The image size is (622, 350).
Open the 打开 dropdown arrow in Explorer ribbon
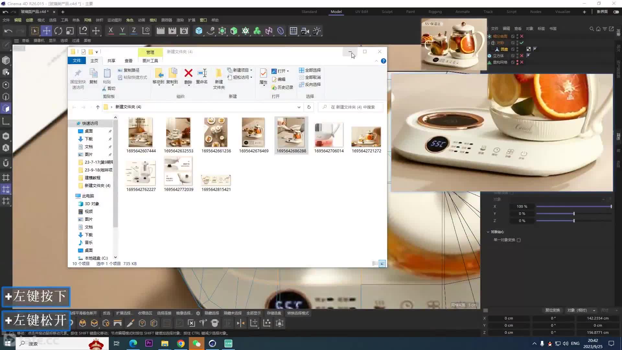(x=288, y=71)
